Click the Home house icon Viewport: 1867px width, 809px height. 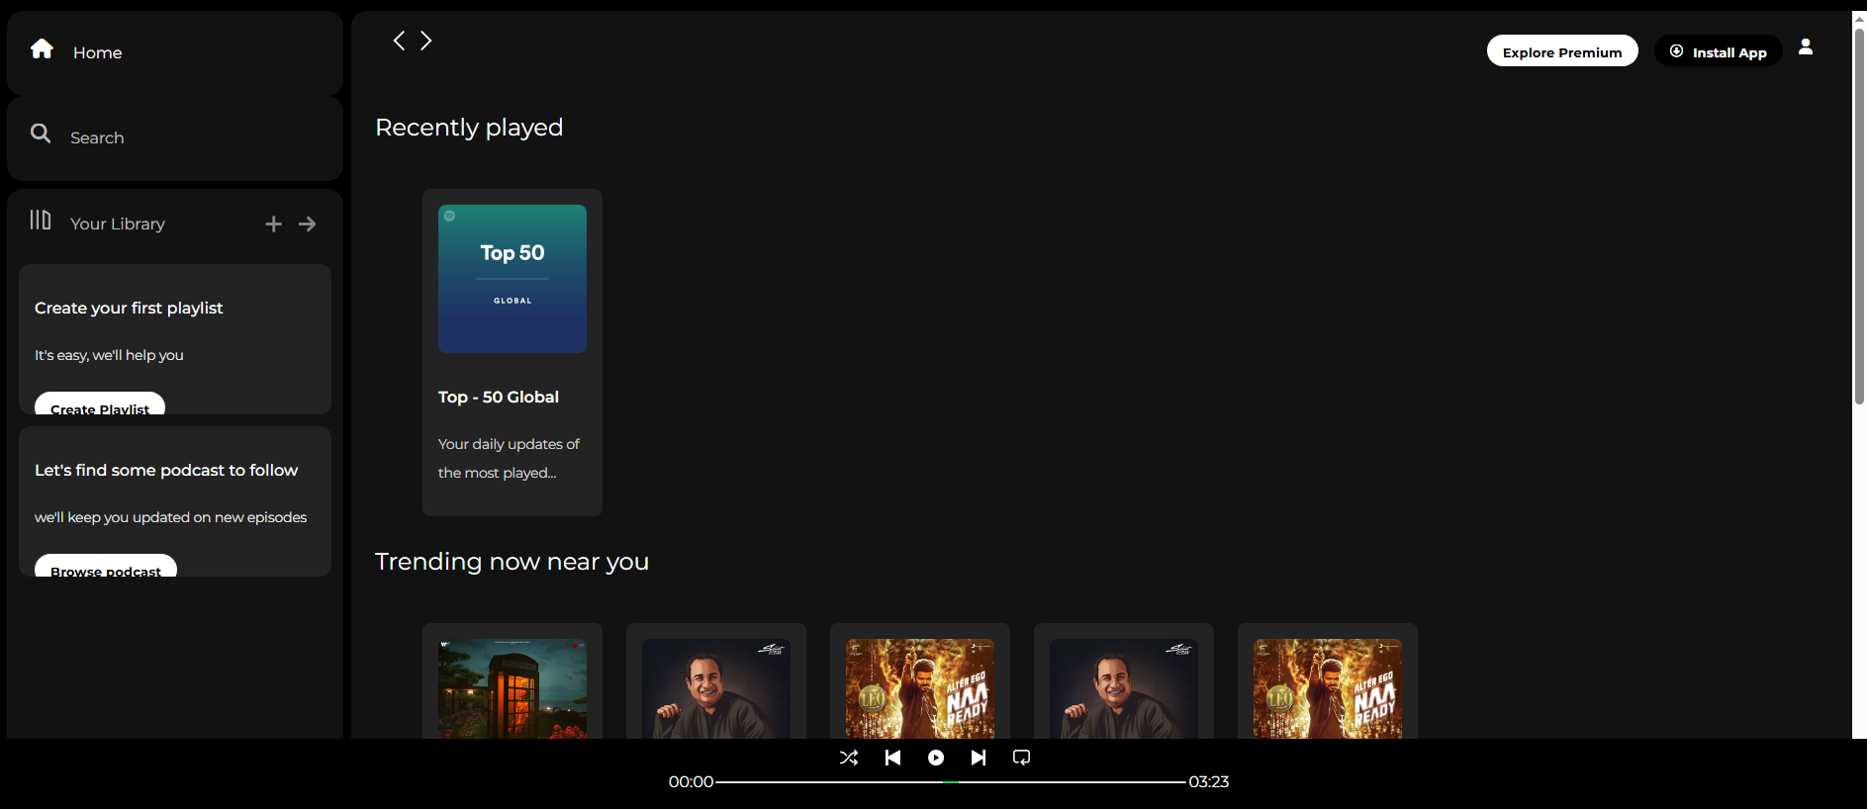coord(42,48)
